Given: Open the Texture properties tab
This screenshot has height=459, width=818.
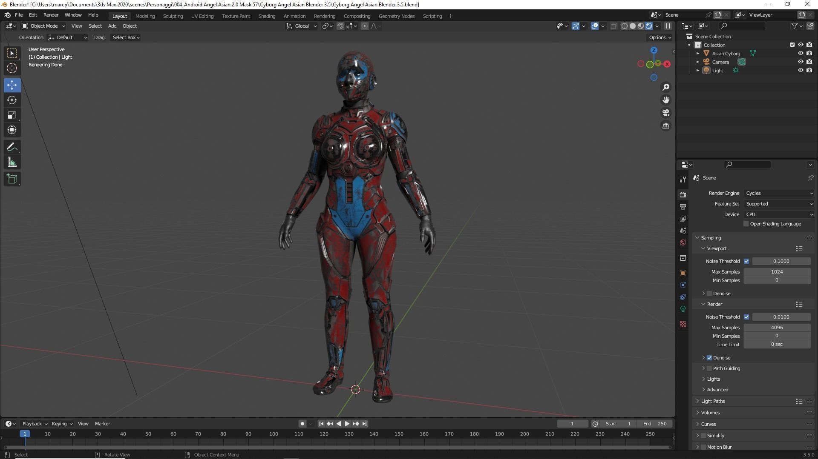Looking at the screenshot, I should point(683,324).
